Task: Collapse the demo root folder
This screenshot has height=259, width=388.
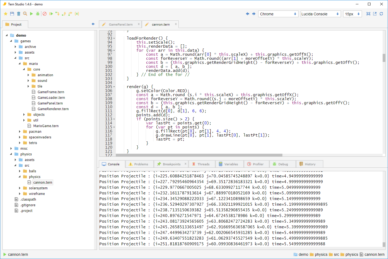Action: pyautogui.click(x=7, y=35)
